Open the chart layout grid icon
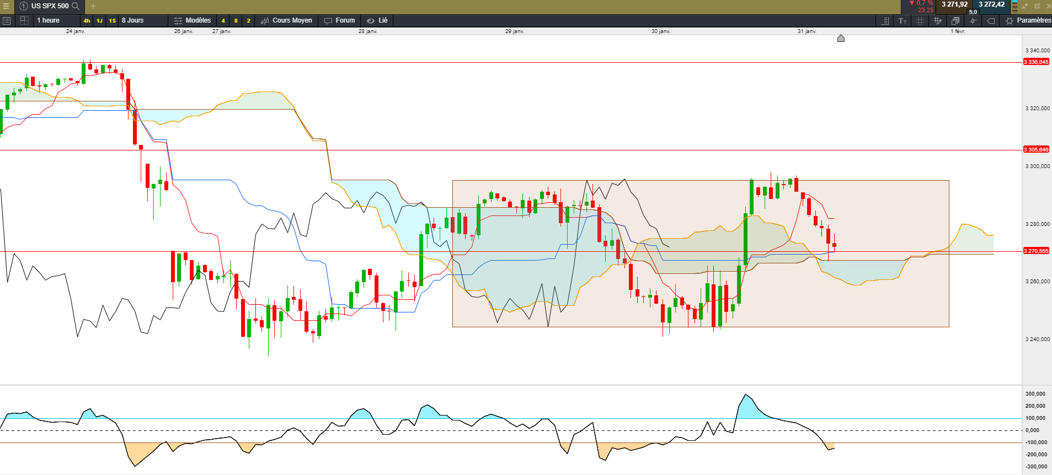Image resolution: width=1052 pixels, height=475 pixels. [24, 20]
